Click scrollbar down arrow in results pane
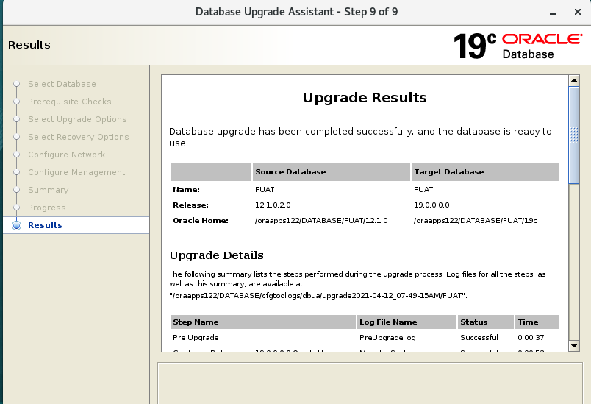The image size is (591, 404). [573, 346]
